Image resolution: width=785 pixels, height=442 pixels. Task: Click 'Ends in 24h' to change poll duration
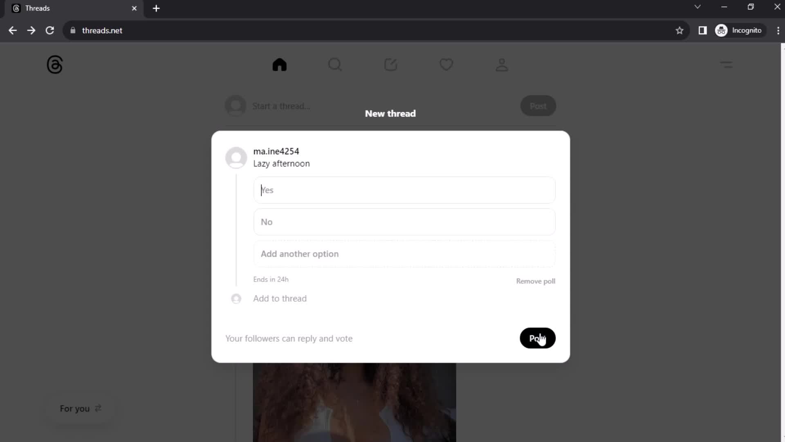tap(271, 279)
